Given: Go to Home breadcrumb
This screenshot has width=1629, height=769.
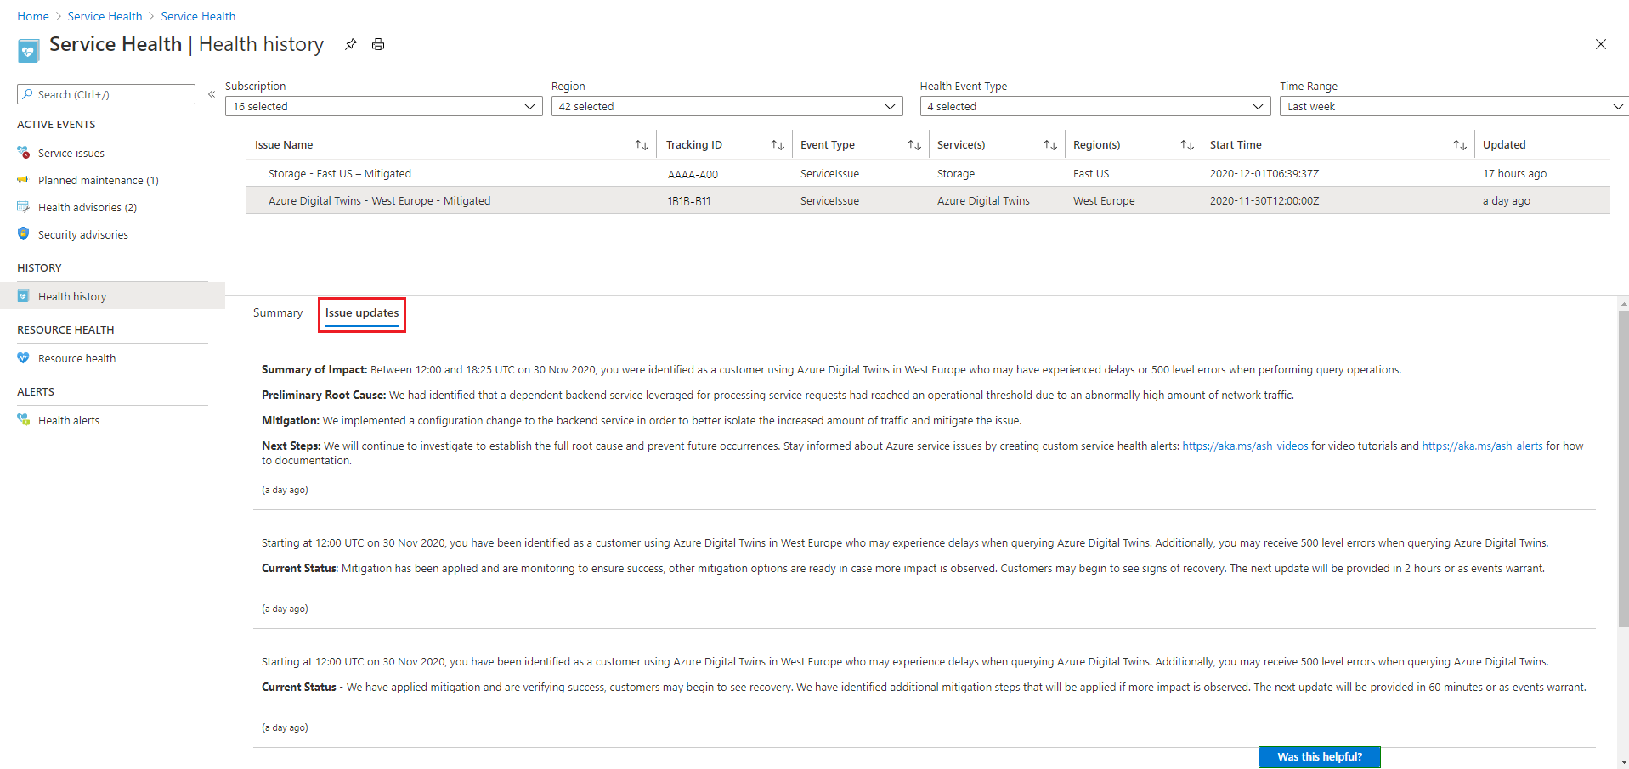Looking at the screenshot, I should pyautogui.click(x=33, y=16).
